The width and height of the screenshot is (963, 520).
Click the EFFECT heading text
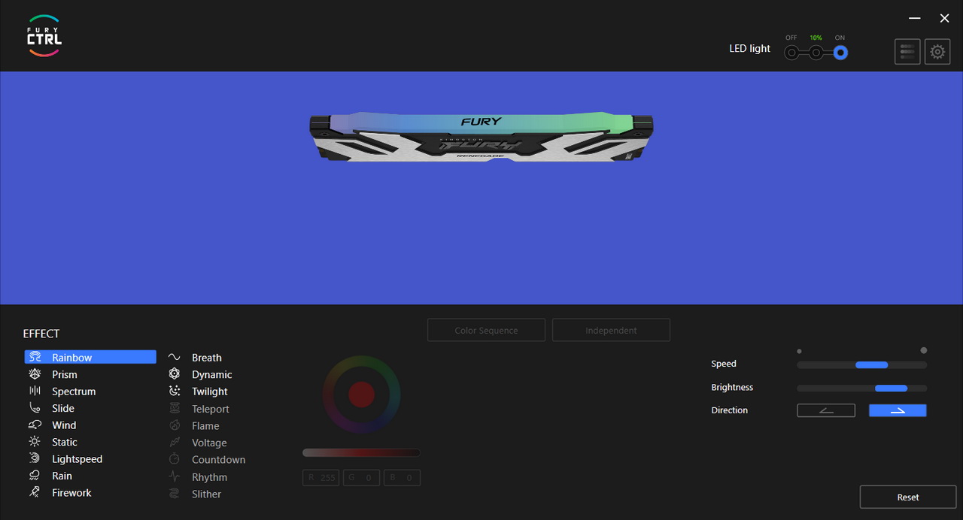[41, 334]
